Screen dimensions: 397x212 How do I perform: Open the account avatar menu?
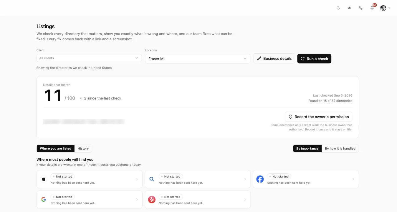pyautogui.click(x=385, y=8)
